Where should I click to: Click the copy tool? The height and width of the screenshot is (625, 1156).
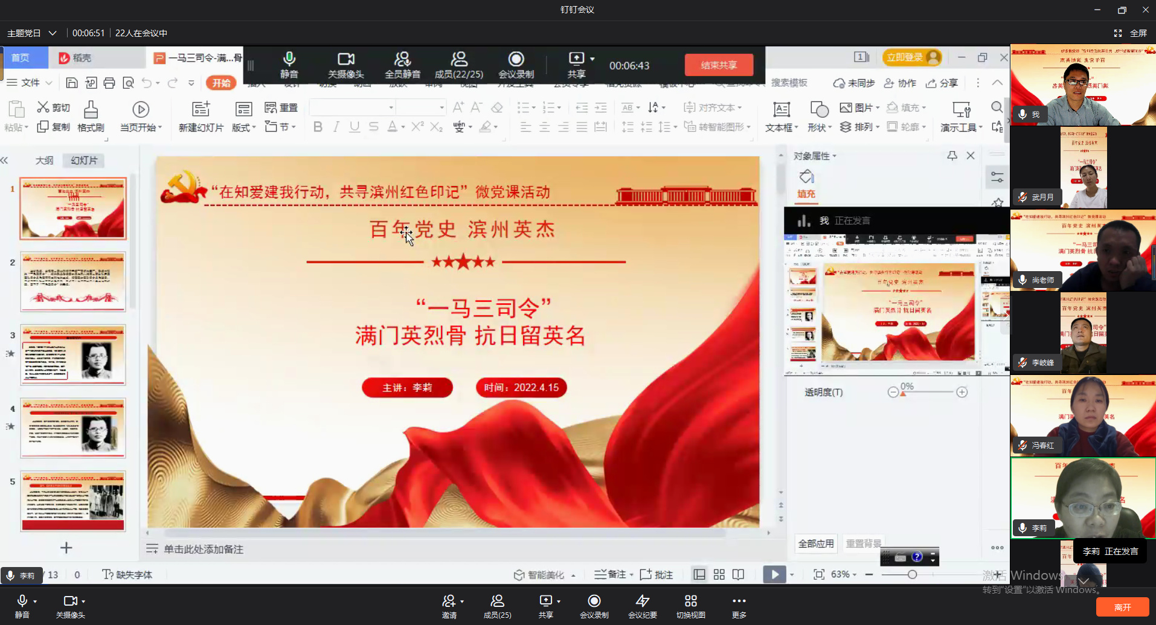click(53, 127)
